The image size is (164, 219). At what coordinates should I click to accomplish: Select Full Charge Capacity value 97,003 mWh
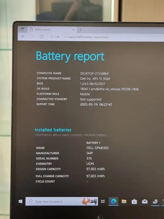click(95, 176)
